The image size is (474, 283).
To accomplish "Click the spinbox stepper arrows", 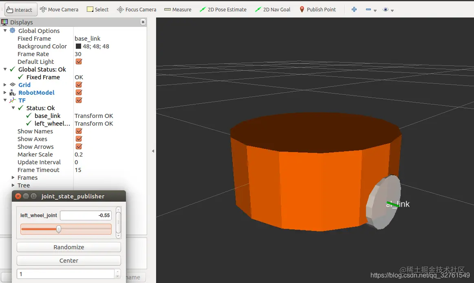I will click(118, 274).
